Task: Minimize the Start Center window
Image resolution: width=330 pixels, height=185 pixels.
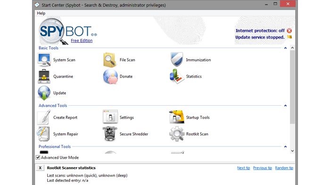Action: pyautogui.click(x=266, y=4)
